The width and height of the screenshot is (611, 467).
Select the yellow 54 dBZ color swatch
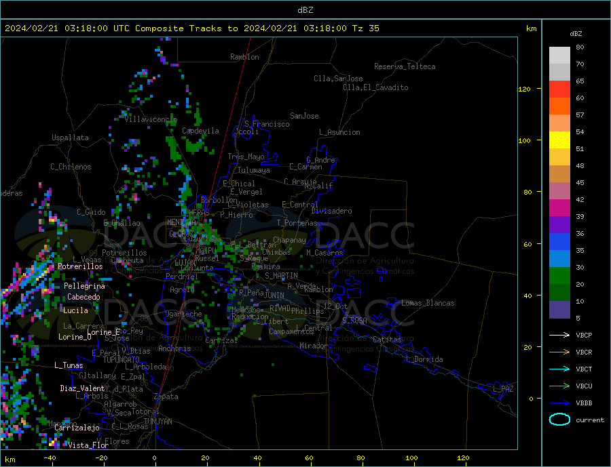[x=559, y=140]
